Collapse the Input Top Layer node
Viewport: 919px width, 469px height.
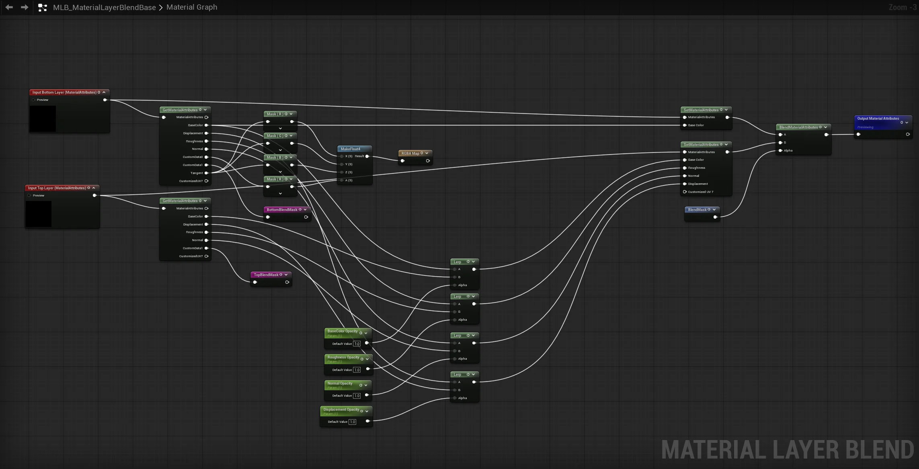click(94, 188)
